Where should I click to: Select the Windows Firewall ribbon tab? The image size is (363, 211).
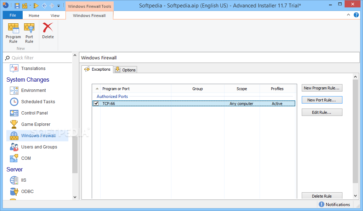click(89, 16)
